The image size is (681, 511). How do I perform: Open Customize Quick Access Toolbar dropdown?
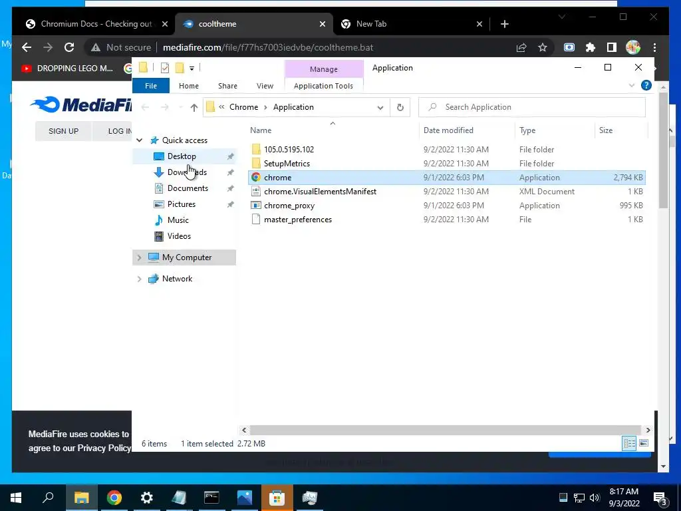pos(192,69)
